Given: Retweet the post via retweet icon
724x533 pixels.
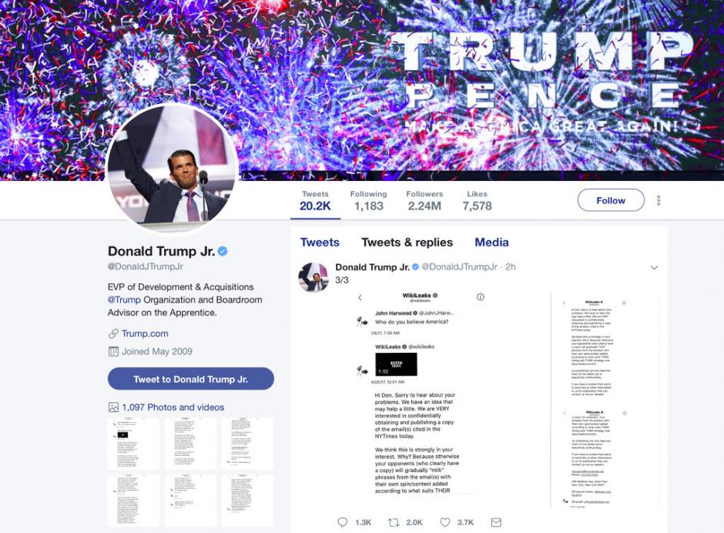Looking at the screenshot, I should point(394,522).
